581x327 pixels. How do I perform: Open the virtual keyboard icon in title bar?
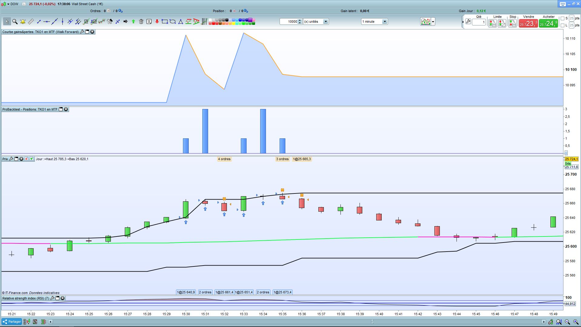[x=563, y=4]
